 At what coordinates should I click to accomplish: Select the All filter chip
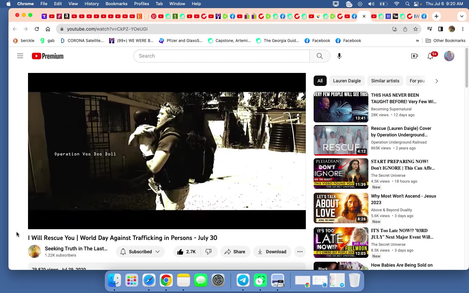click(x=320, y=81)
